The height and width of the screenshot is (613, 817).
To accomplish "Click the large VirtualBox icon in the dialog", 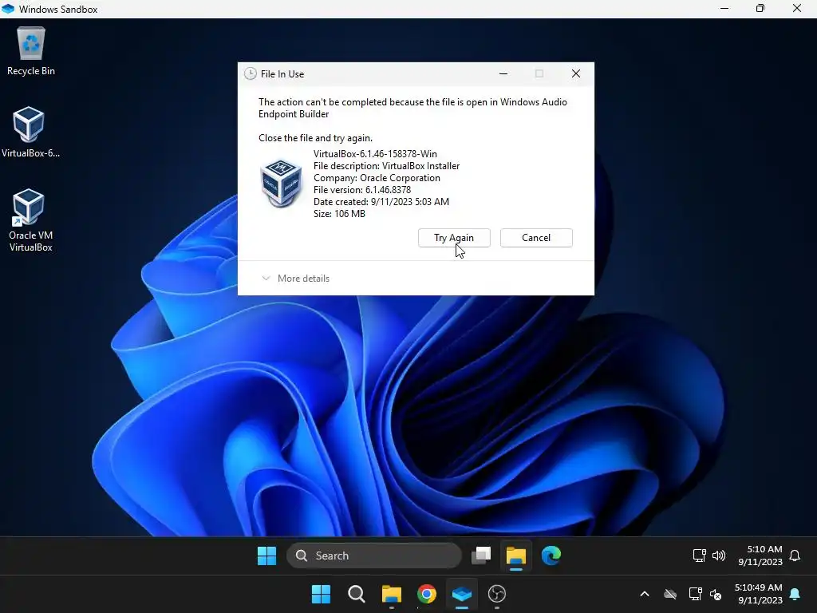I will [x=282, y=184].
